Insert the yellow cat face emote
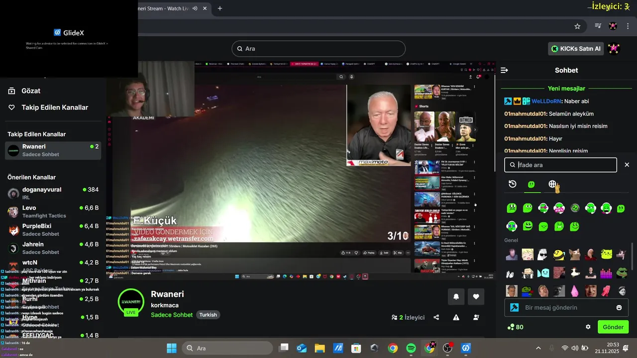This screenshot has height=358, width=637. point(606,255)
